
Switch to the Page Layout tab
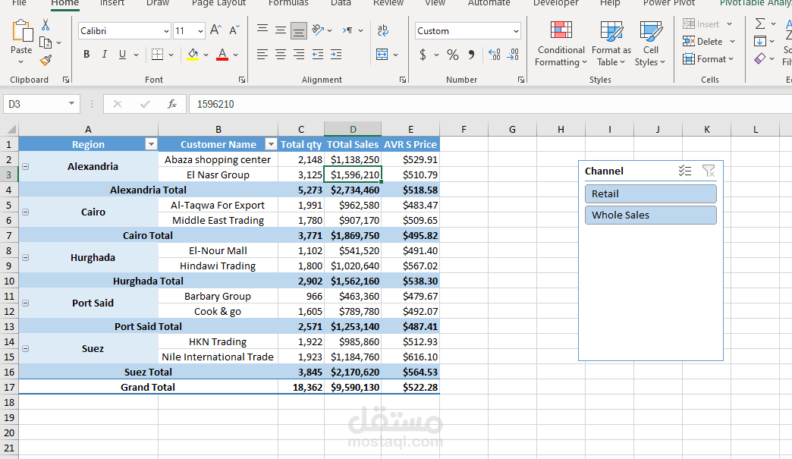[218, 3]
